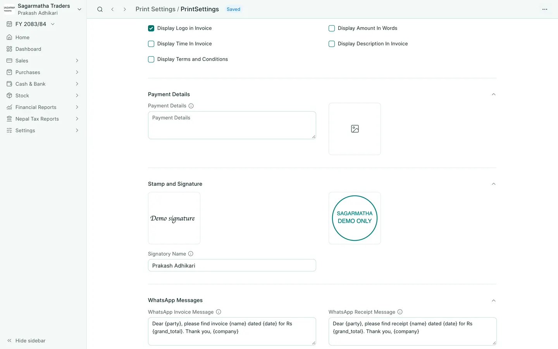
Task: Enable Display Terms and Conditions
Action: [x=151, y=59]
